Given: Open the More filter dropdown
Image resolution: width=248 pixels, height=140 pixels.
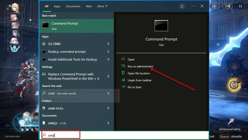Looking at the screenshot, I should tap(102, 6).
